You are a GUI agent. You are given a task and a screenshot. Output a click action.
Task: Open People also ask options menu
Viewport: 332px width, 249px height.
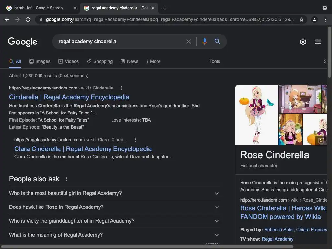(x=67, y=179)
